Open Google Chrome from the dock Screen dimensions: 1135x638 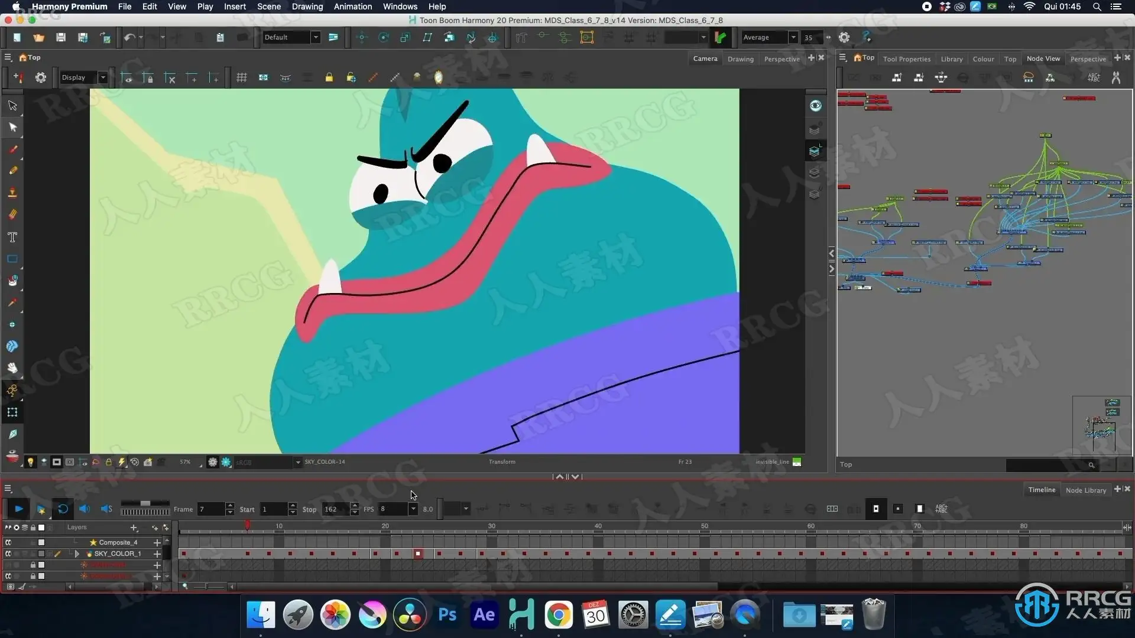559,615
